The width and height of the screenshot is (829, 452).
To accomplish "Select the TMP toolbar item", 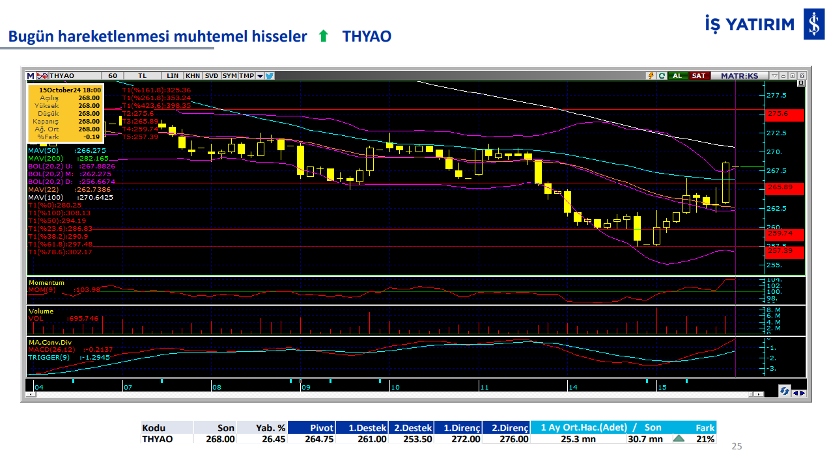I will click(246, 76).
